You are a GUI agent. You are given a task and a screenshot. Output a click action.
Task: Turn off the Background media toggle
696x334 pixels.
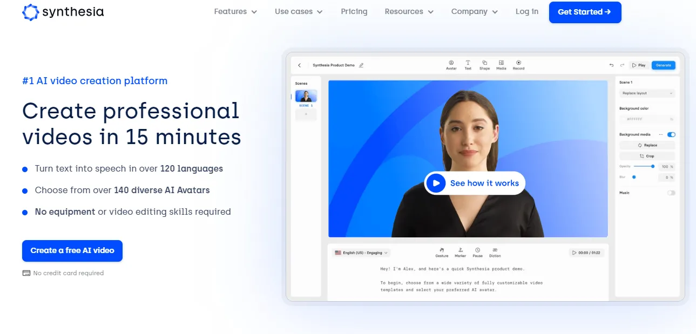(671, 134)
